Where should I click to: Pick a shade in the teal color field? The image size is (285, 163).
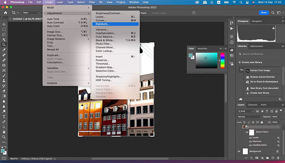coord(207,61)
